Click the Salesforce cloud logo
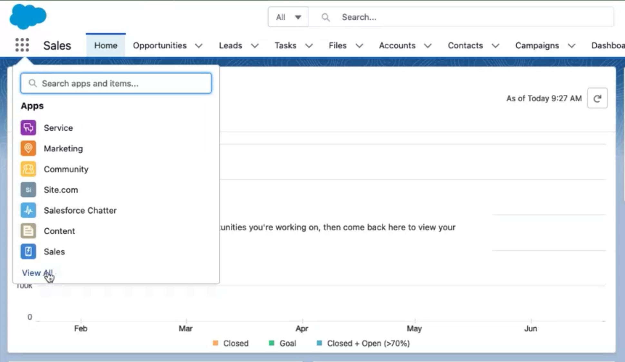The image size is (625, 362). [28, 16]
